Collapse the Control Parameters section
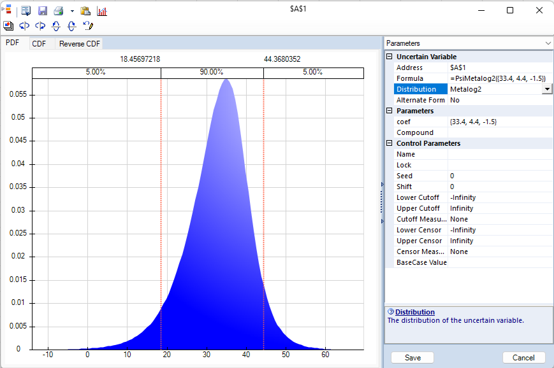Image resolution: width=554 pixels, height=368 pixels. (390, 143)
